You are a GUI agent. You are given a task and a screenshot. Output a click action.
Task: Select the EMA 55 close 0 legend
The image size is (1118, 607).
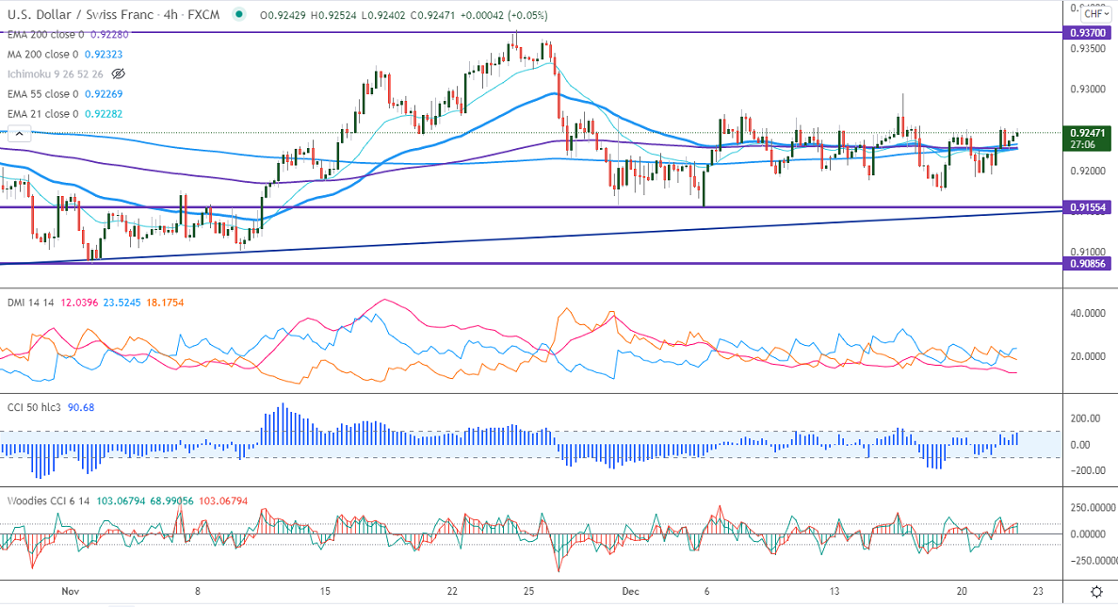[x=42, y=93]
